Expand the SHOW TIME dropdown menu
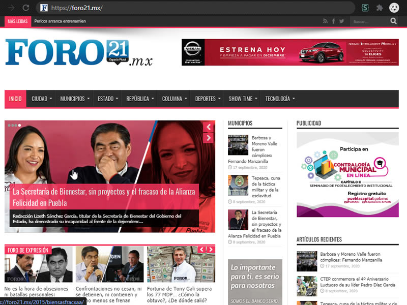The height and width of the screenshot is (305, 407). (243, 99)
